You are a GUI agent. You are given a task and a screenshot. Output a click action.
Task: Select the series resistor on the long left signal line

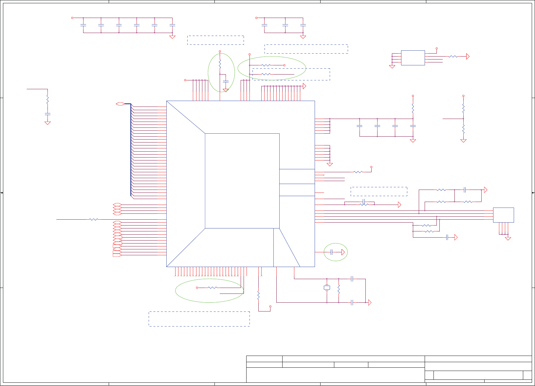(x=94, y=219)
